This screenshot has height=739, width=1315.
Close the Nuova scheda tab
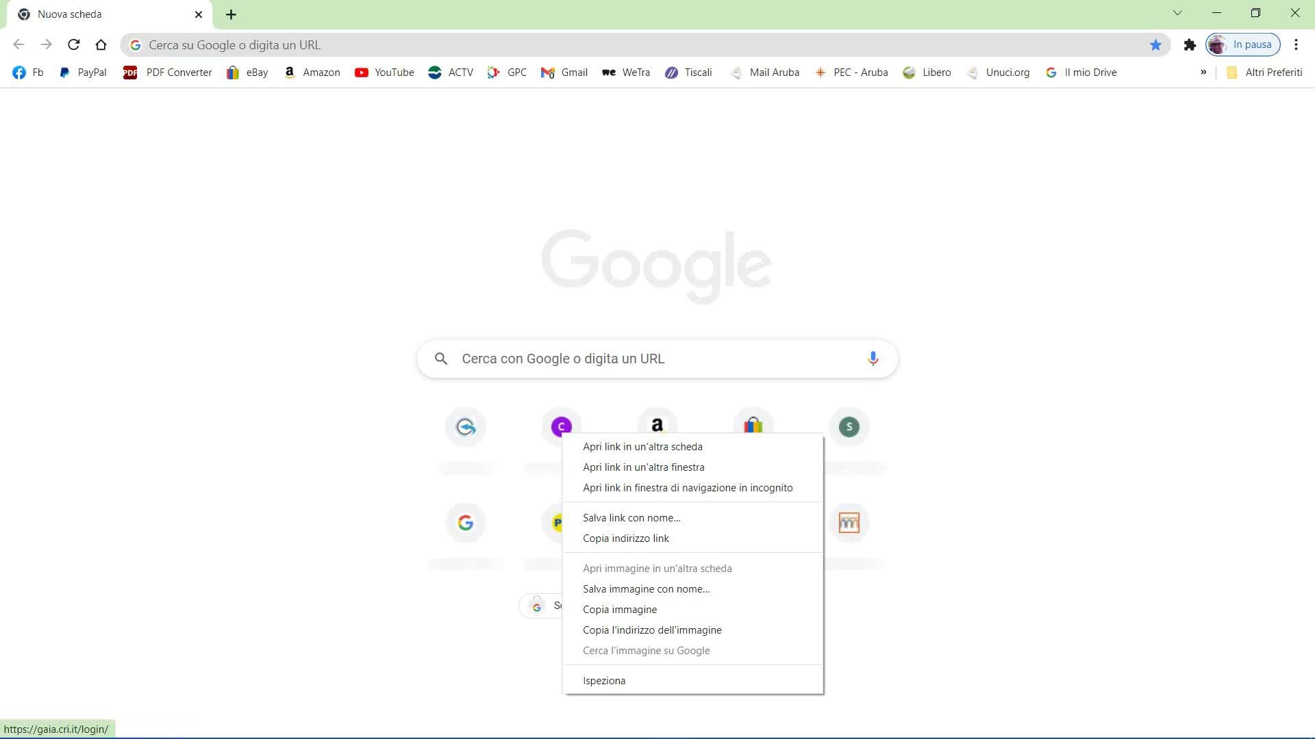tap(199, 14)
